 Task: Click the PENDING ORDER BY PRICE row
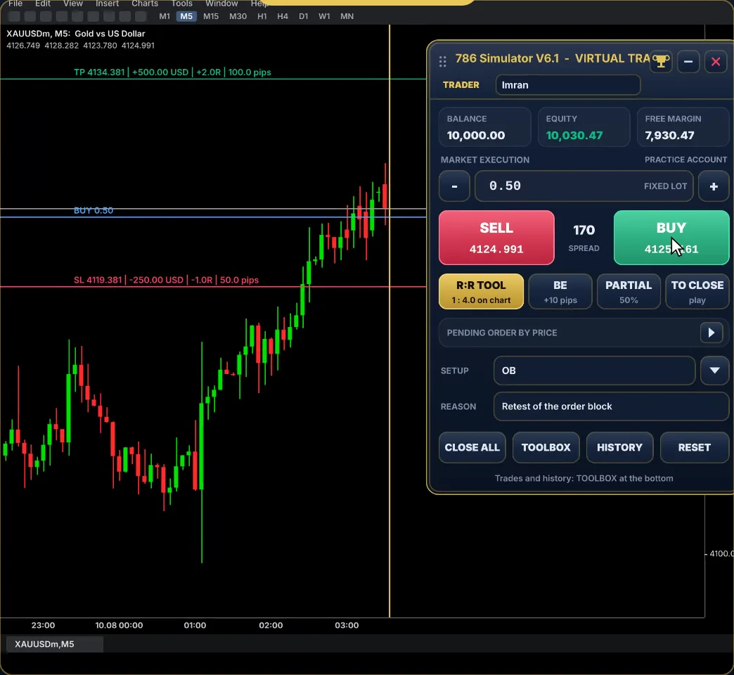point(584,333)
